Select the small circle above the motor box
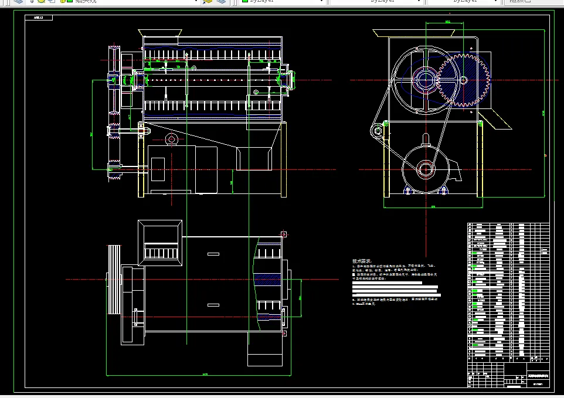The image size is (564, 398). (x=172, y=139)
